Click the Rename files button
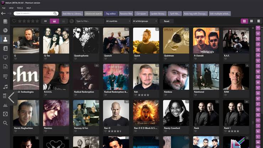 (x=126, y=14)
